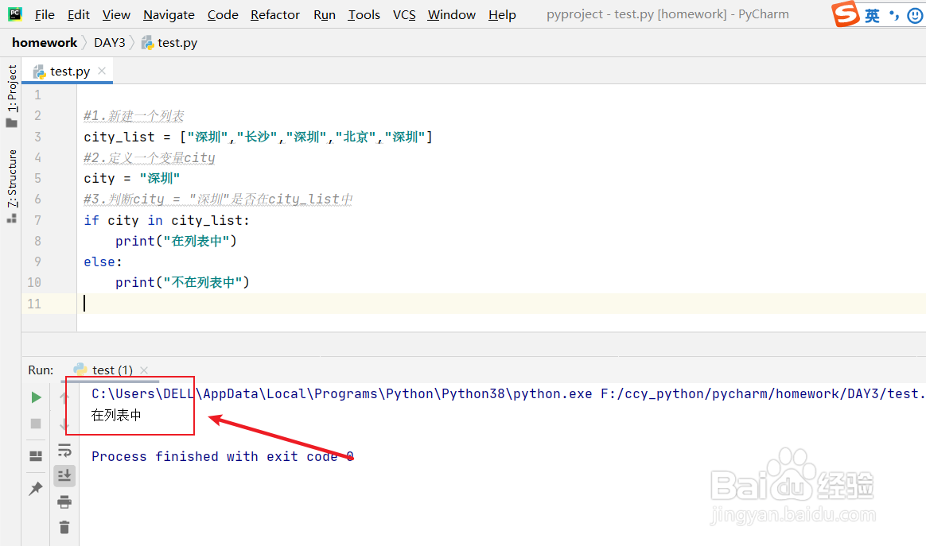Switch Sogou input language 英 indicator
Screen dimensions: 926x546
(872, 15)
